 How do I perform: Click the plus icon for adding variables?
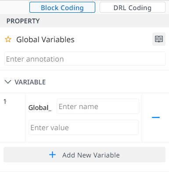[52, 155]
